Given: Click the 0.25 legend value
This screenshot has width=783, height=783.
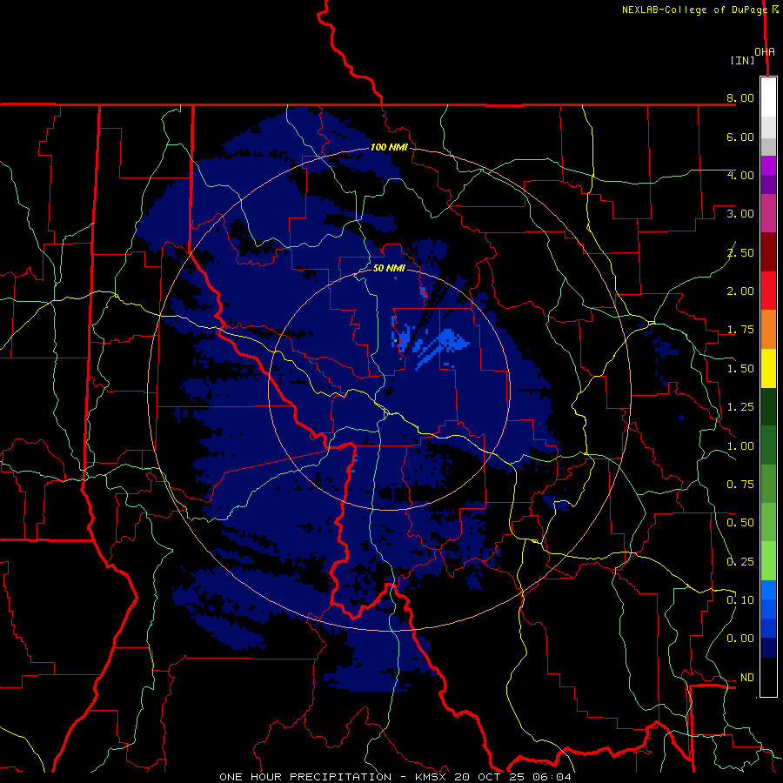Looking at the screenshot, I should [x=740, y=562].
